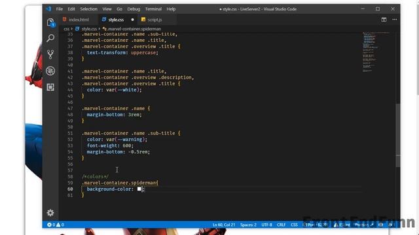Open the File menu
Viewport: 419px width, 235px height.
pos(60,8)
